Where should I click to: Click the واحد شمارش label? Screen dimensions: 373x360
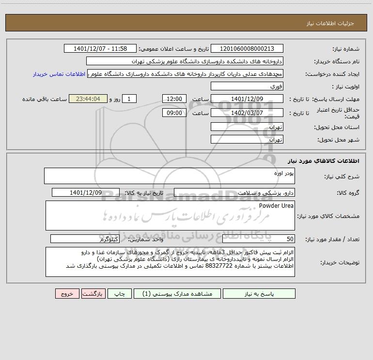pos(146,239)
